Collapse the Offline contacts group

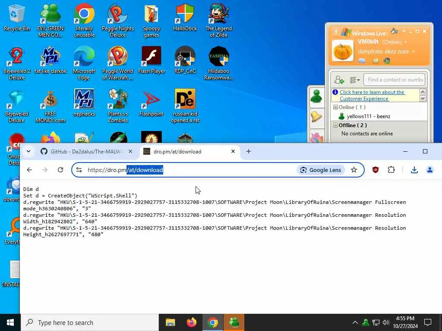point(335,125)
